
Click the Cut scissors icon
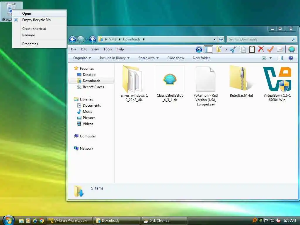click(x=233, y=49)
